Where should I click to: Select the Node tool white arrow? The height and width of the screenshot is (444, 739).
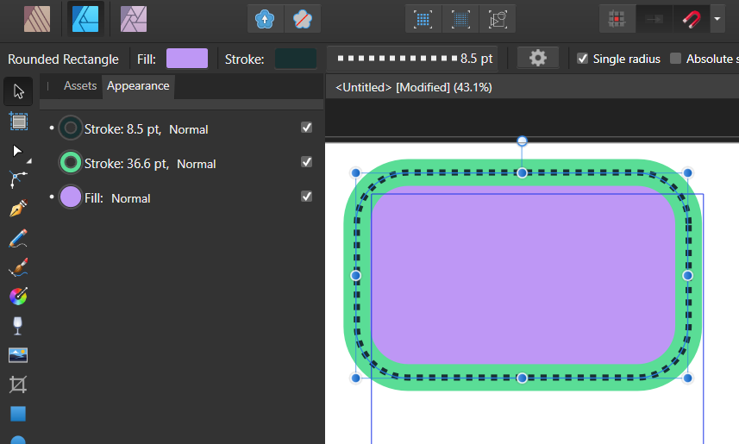click(x=17, y=151)
